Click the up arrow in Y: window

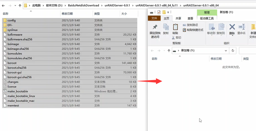tap(169, 51)
